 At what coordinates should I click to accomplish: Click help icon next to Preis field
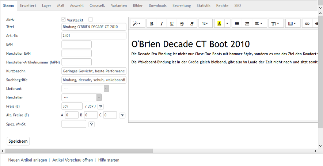tap(101, 107)
